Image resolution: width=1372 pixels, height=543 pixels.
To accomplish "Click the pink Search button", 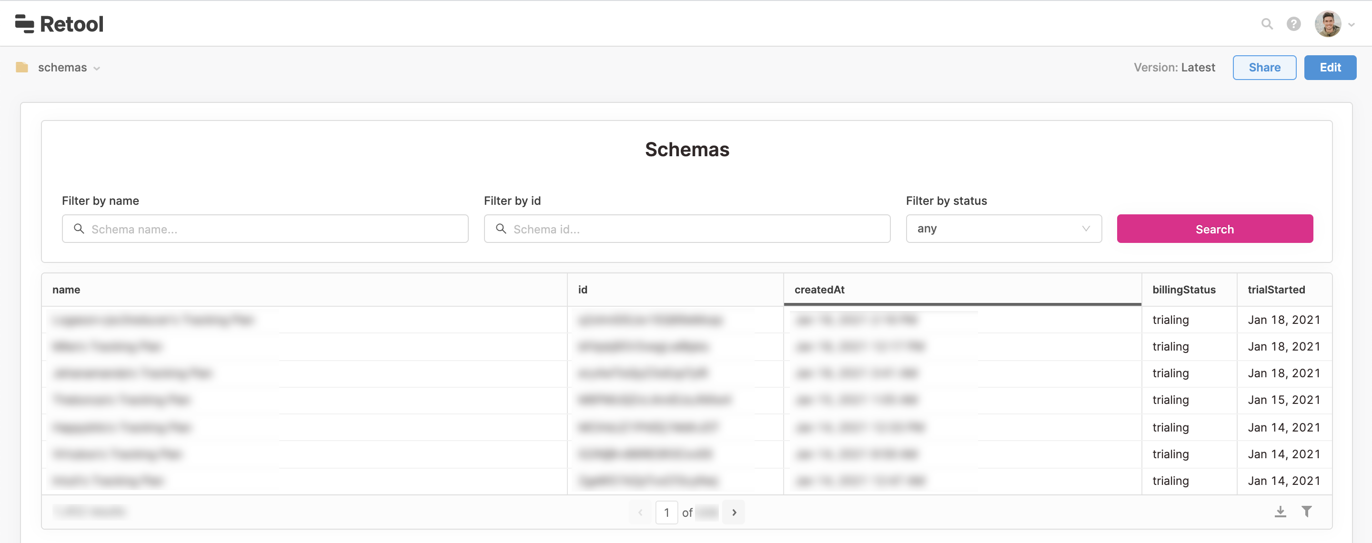I will point(1214,228).
